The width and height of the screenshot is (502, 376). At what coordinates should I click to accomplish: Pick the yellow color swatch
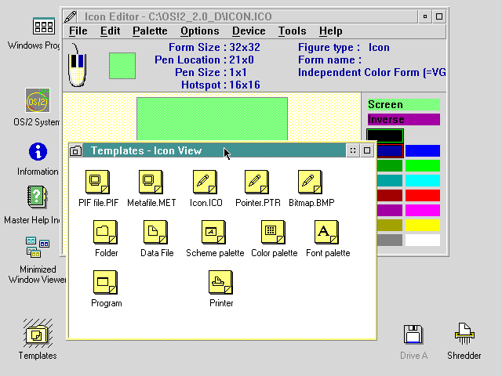click(423, 226)
